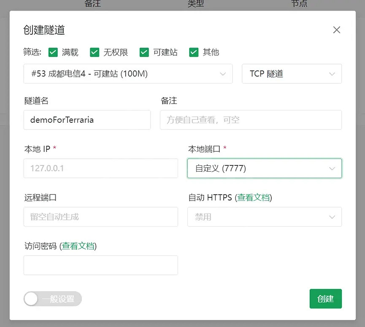365x327 pixels.
Task: Open the 类型 dropdown arrow
Action: (332, 74)
